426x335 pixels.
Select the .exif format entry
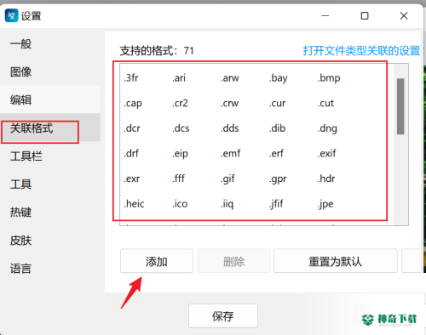click(326, 154)
